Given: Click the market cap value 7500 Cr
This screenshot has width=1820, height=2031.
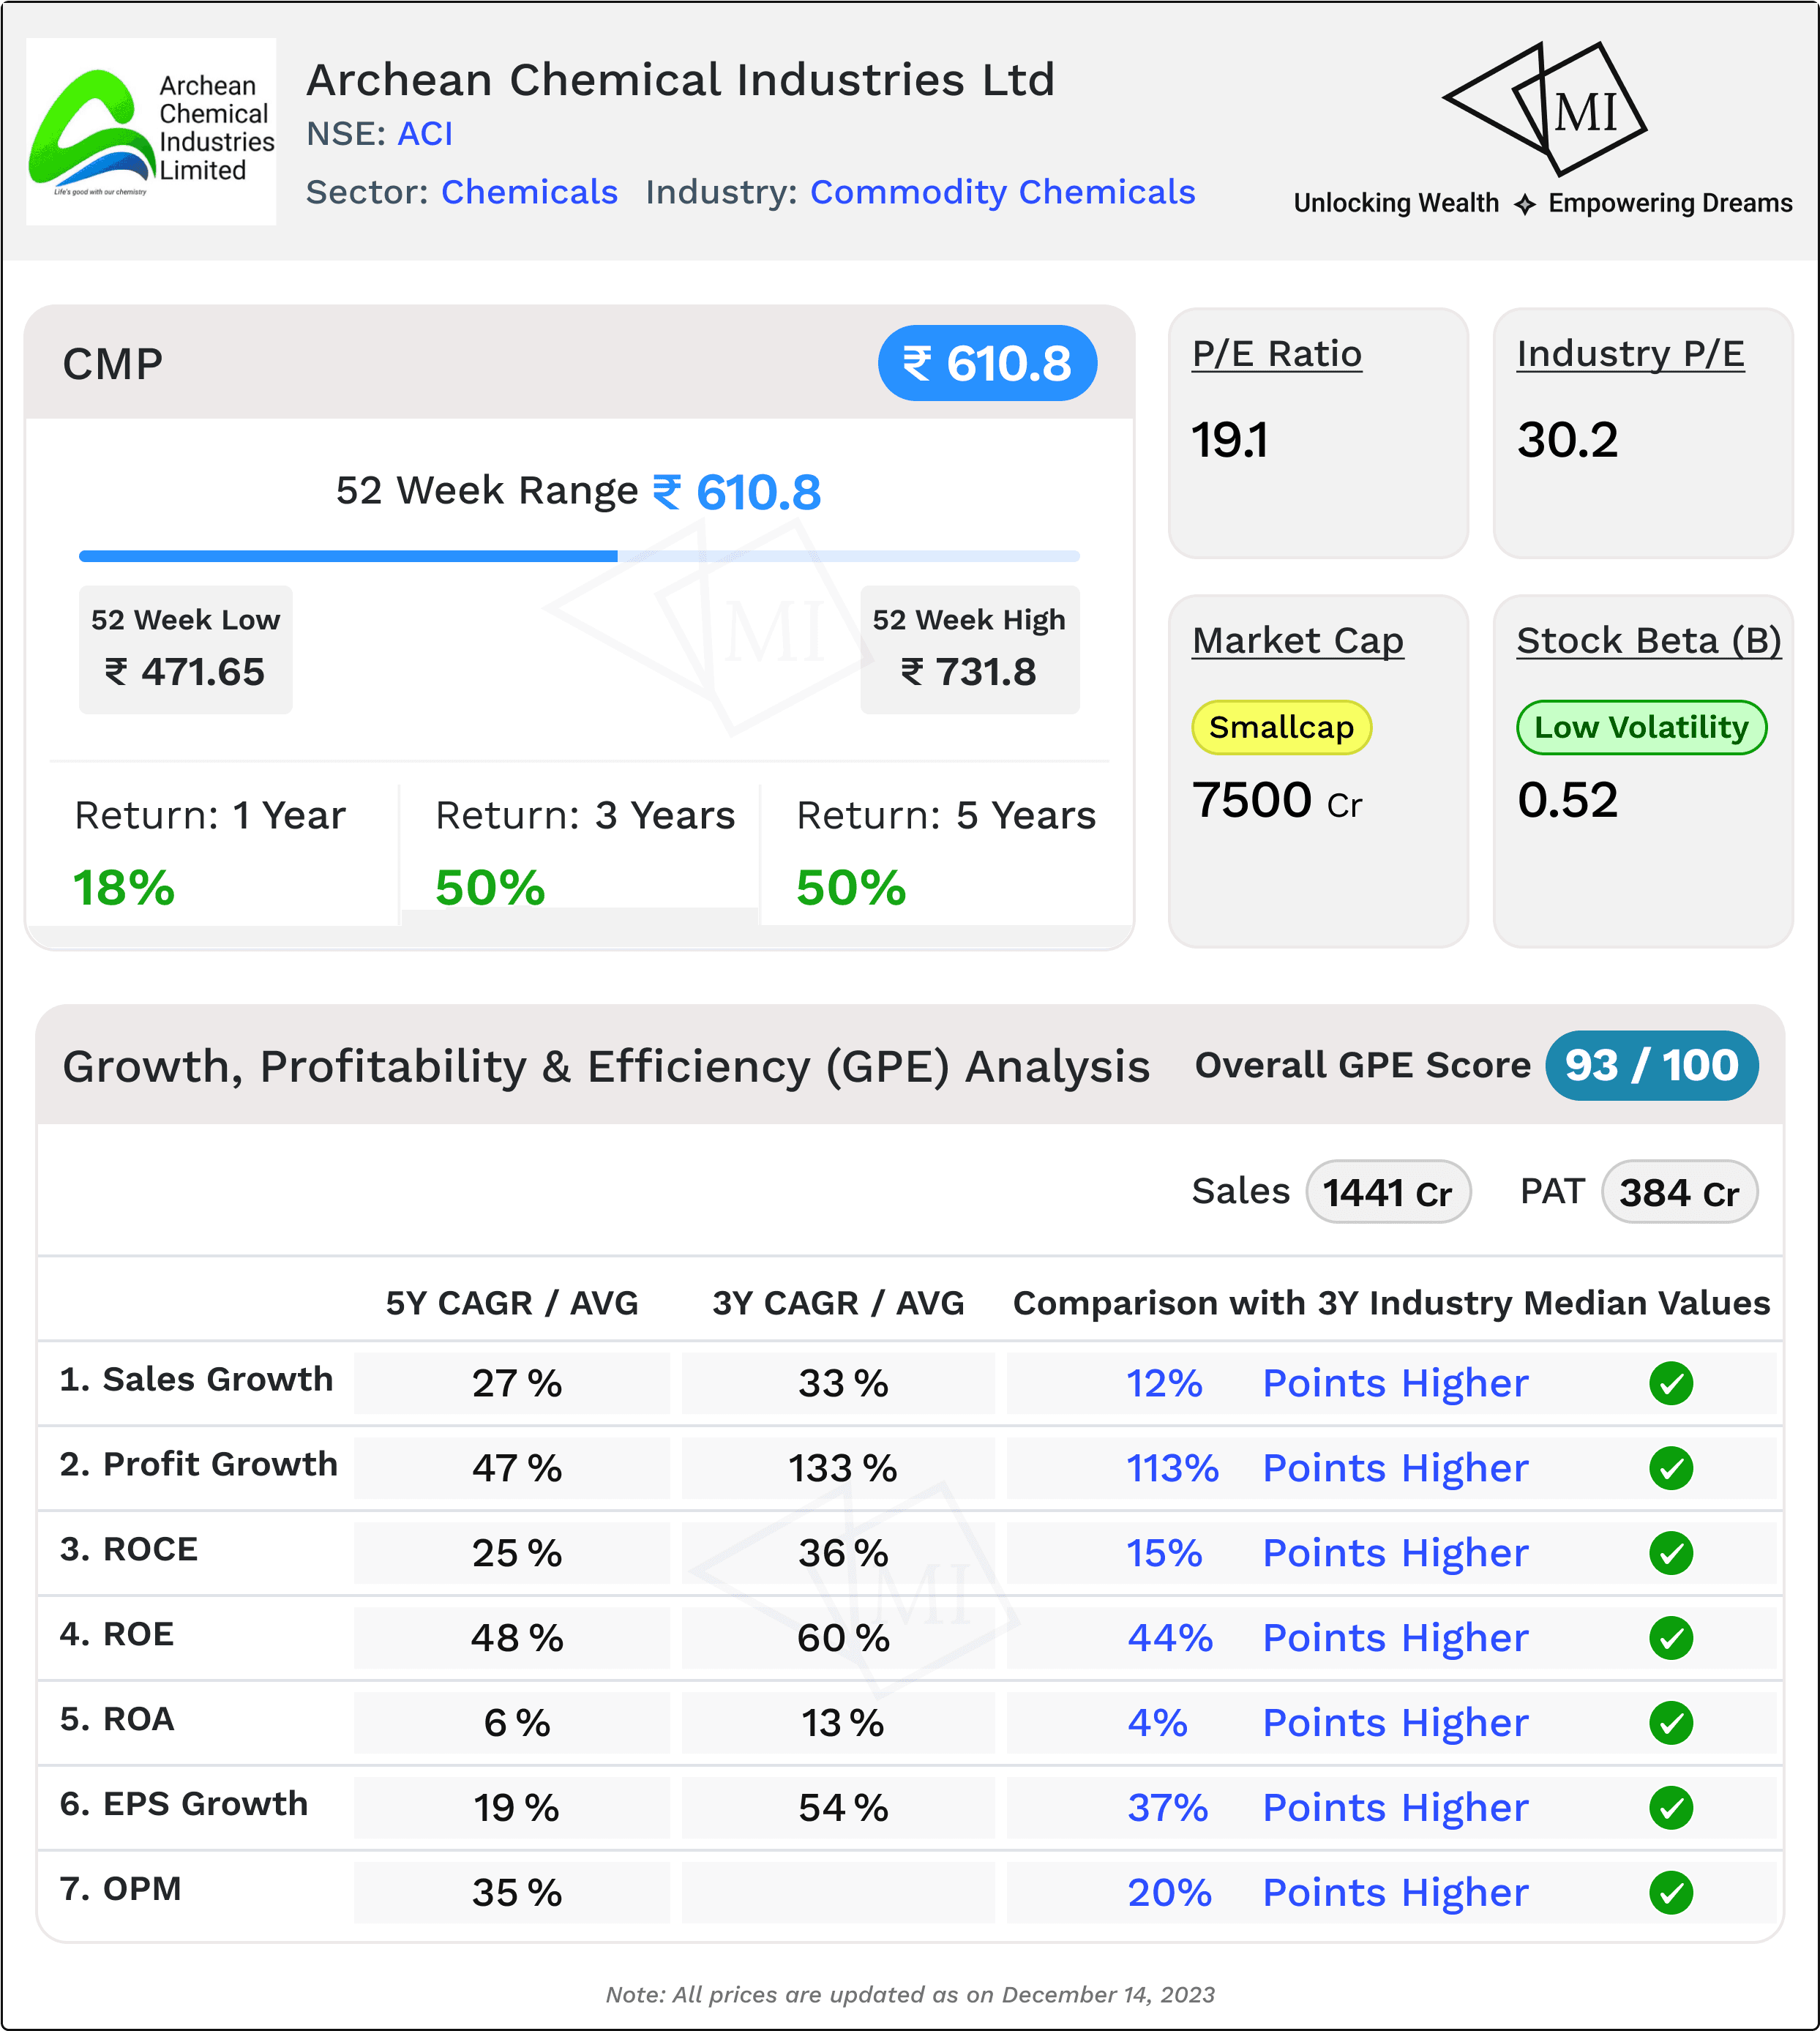Looking at the screenshot, I should [x=1277, y=800].
